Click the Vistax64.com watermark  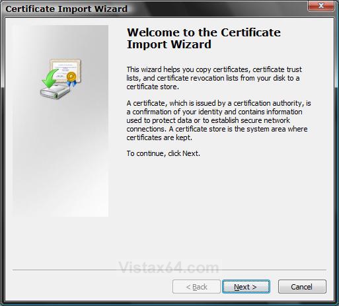[x=169, y=268]
